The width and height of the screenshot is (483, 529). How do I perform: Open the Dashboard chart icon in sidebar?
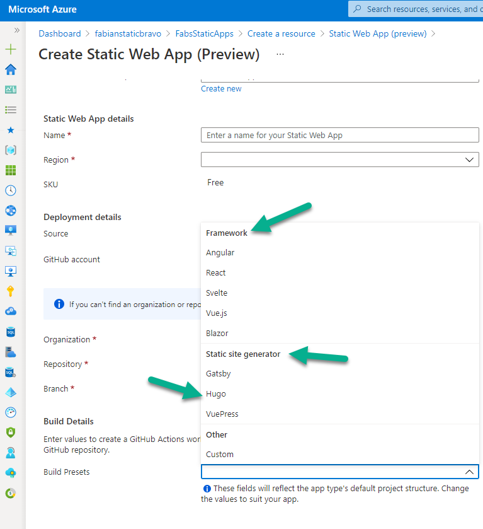click(x=11, y=90)
